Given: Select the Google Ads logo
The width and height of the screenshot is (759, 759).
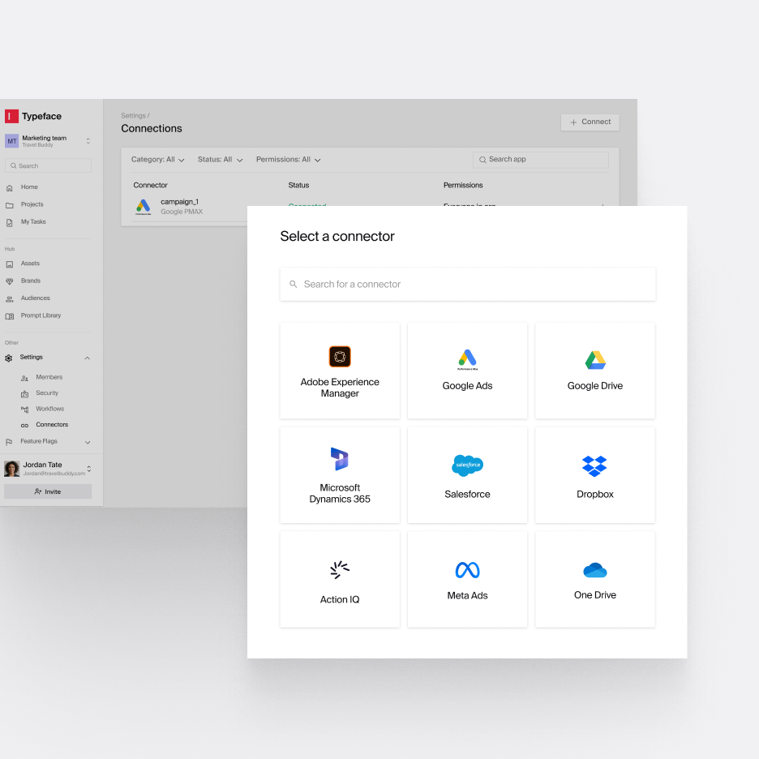Looking at the screenshot, I should pyautogui.click(x=467, y=360).
